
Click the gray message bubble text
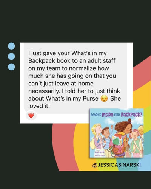75,80
